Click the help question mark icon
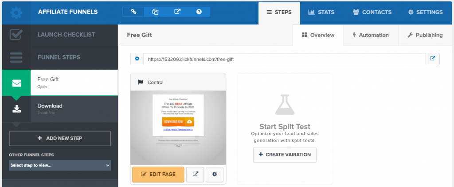 tap(199, 12)
